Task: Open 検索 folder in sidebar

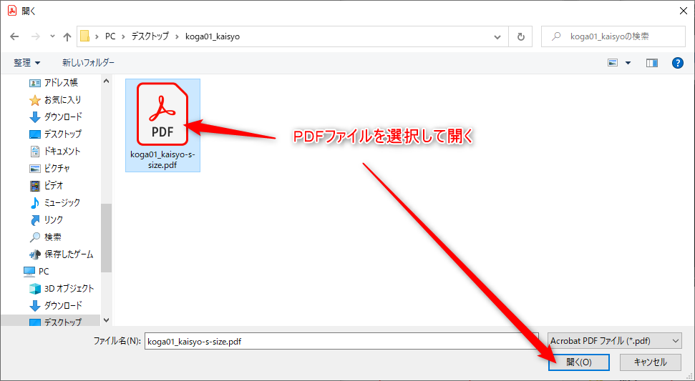Action: pyautogui.click(x=45, y=237)
